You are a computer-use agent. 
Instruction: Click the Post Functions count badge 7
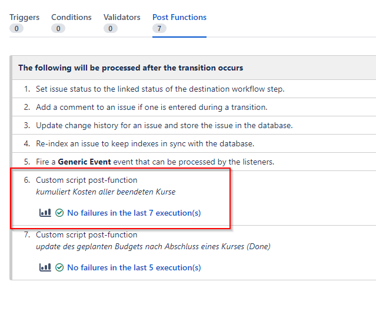[159, 29]
